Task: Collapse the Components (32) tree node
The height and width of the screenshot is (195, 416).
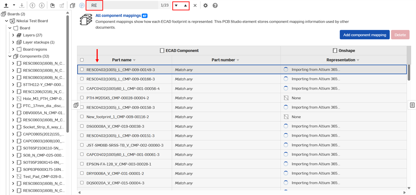Action: pos(10,56)
